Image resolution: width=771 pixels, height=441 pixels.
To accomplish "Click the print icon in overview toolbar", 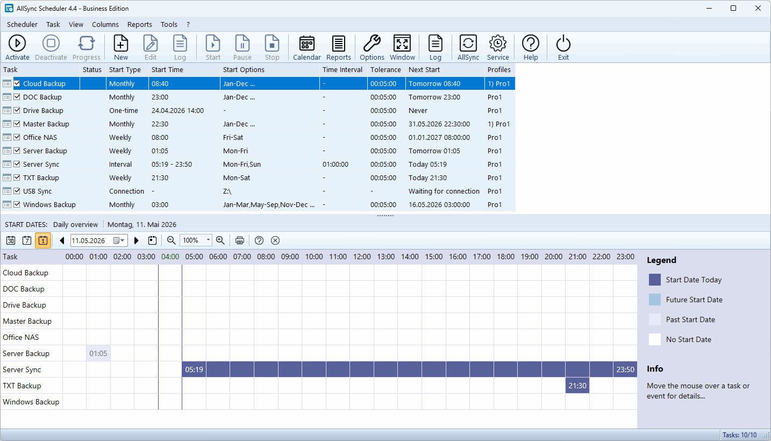I will pos(240,240).
